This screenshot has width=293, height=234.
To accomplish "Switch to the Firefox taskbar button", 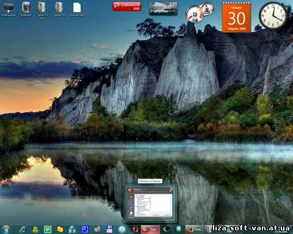I will (194, 230).
